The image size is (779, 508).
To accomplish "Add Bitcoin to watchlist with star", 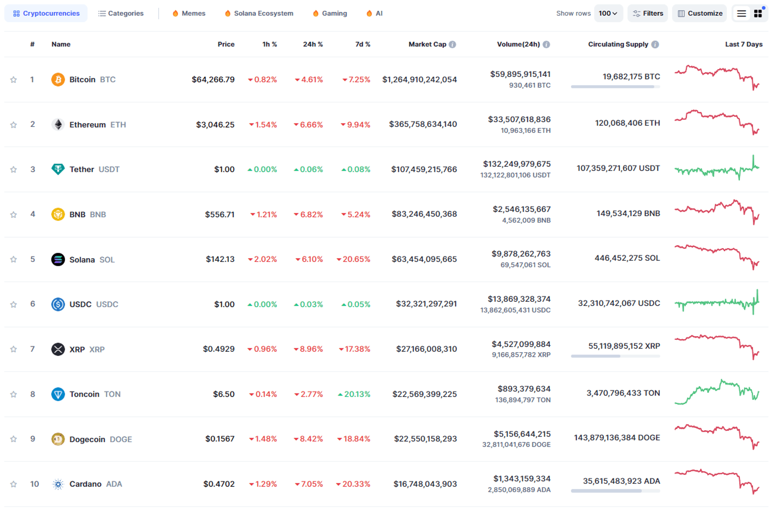I will (13, 80).
